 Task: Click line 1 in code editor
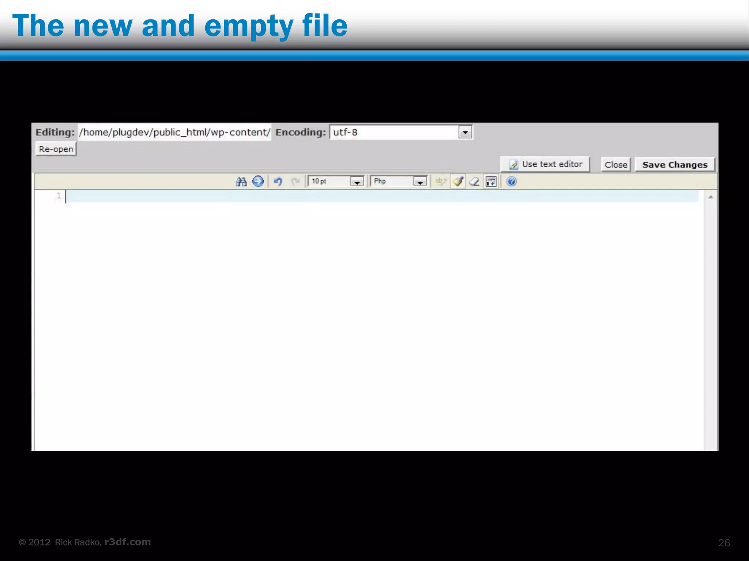(x=382, y=196)
